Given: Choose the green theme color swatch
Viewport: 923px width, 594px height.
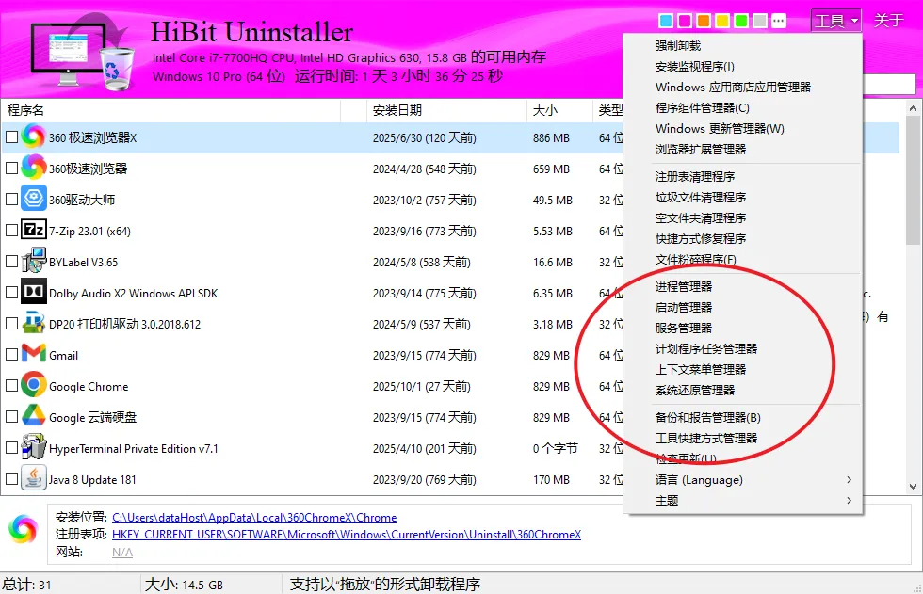Looking at the screenshot, I should [x=741, y=21].
